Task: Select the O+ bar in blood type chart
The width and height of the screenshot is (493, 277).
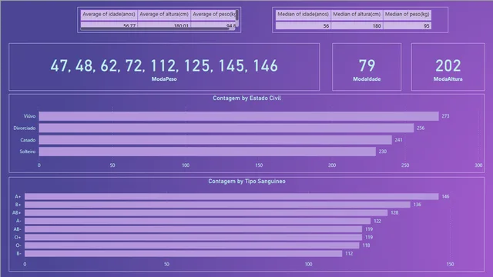Action: pyautogui.click(x=193, y=238)
